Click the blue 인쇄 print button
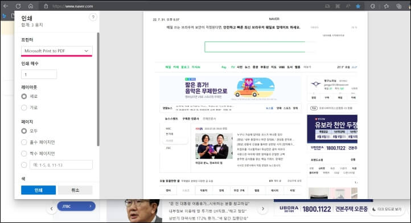 (38, 190)
